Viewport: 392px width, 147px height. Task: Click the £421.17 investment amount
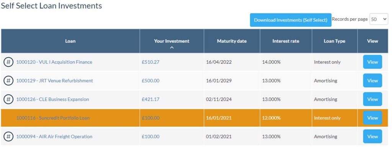[150, 99]
